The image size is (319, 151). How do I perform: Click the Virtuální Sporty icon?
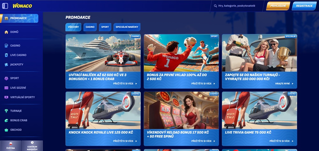(x=6, y=97)
